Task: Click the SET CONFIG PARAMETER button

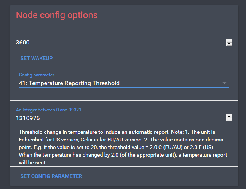Action: (x=51, y=176)
